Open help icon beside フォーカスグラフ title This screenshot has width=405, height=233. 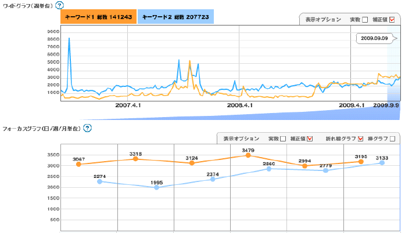(87, 128)
